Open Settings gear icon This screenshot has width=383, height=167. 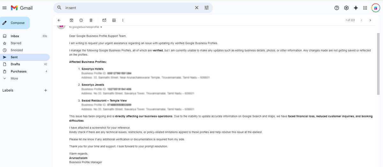pos(346,8)
